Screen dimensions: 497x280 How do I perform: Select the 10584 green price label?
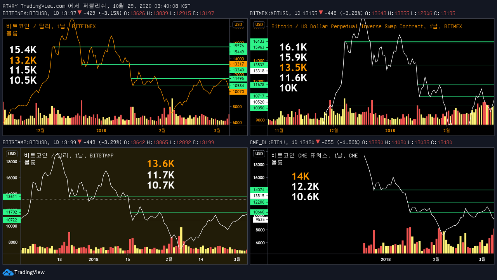pyautogui.click(x=238, y=85)
